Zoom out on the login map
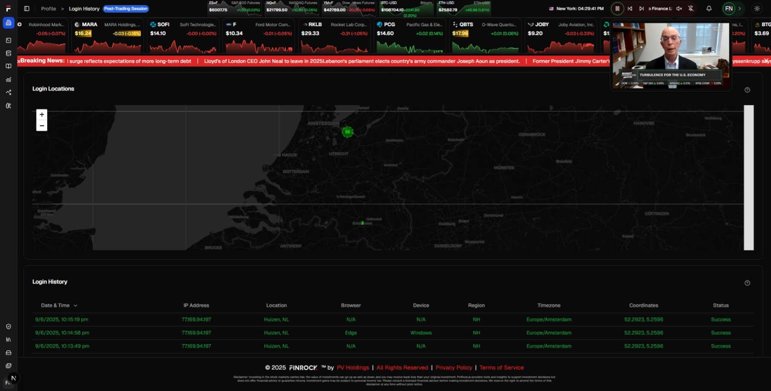This screenshot has width=771, height=391. 42,126
